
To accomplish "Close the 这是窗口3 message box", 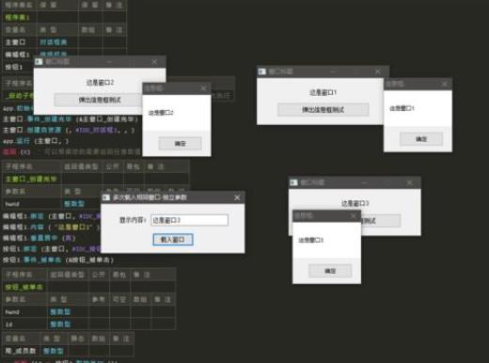I will click(354, 215).
